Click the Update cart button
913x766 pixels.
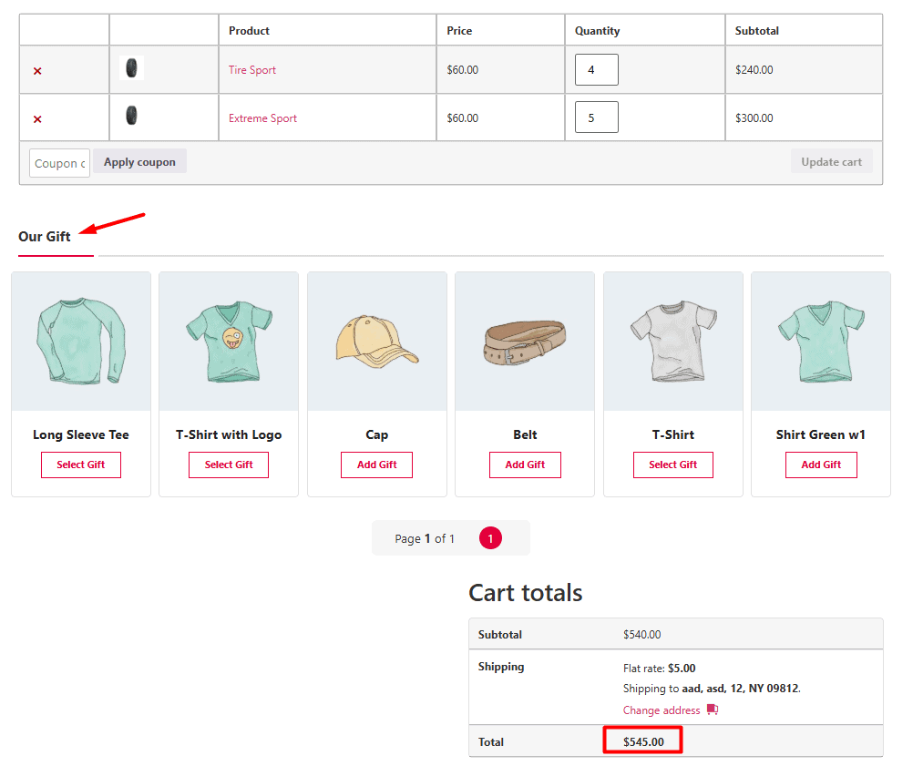tap(831, 162)
